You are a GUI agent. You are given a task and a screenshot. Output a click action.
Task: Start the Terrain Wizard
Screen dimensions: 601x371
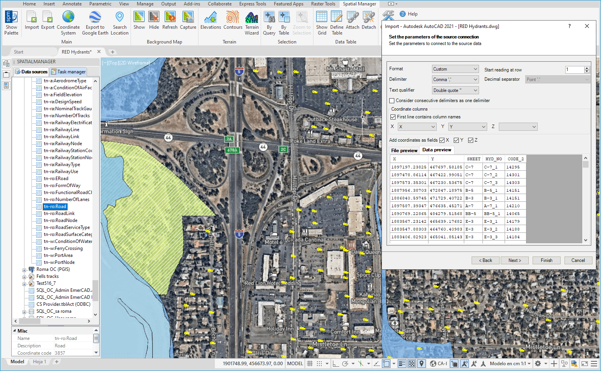click(x=252, y=23)
